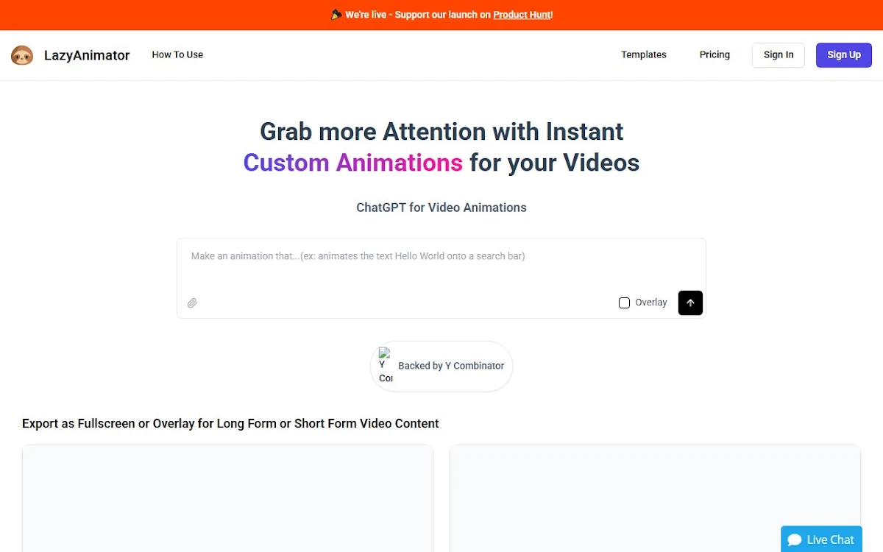Click the Sign In button

pyautogui.click(x=779, y=55)
